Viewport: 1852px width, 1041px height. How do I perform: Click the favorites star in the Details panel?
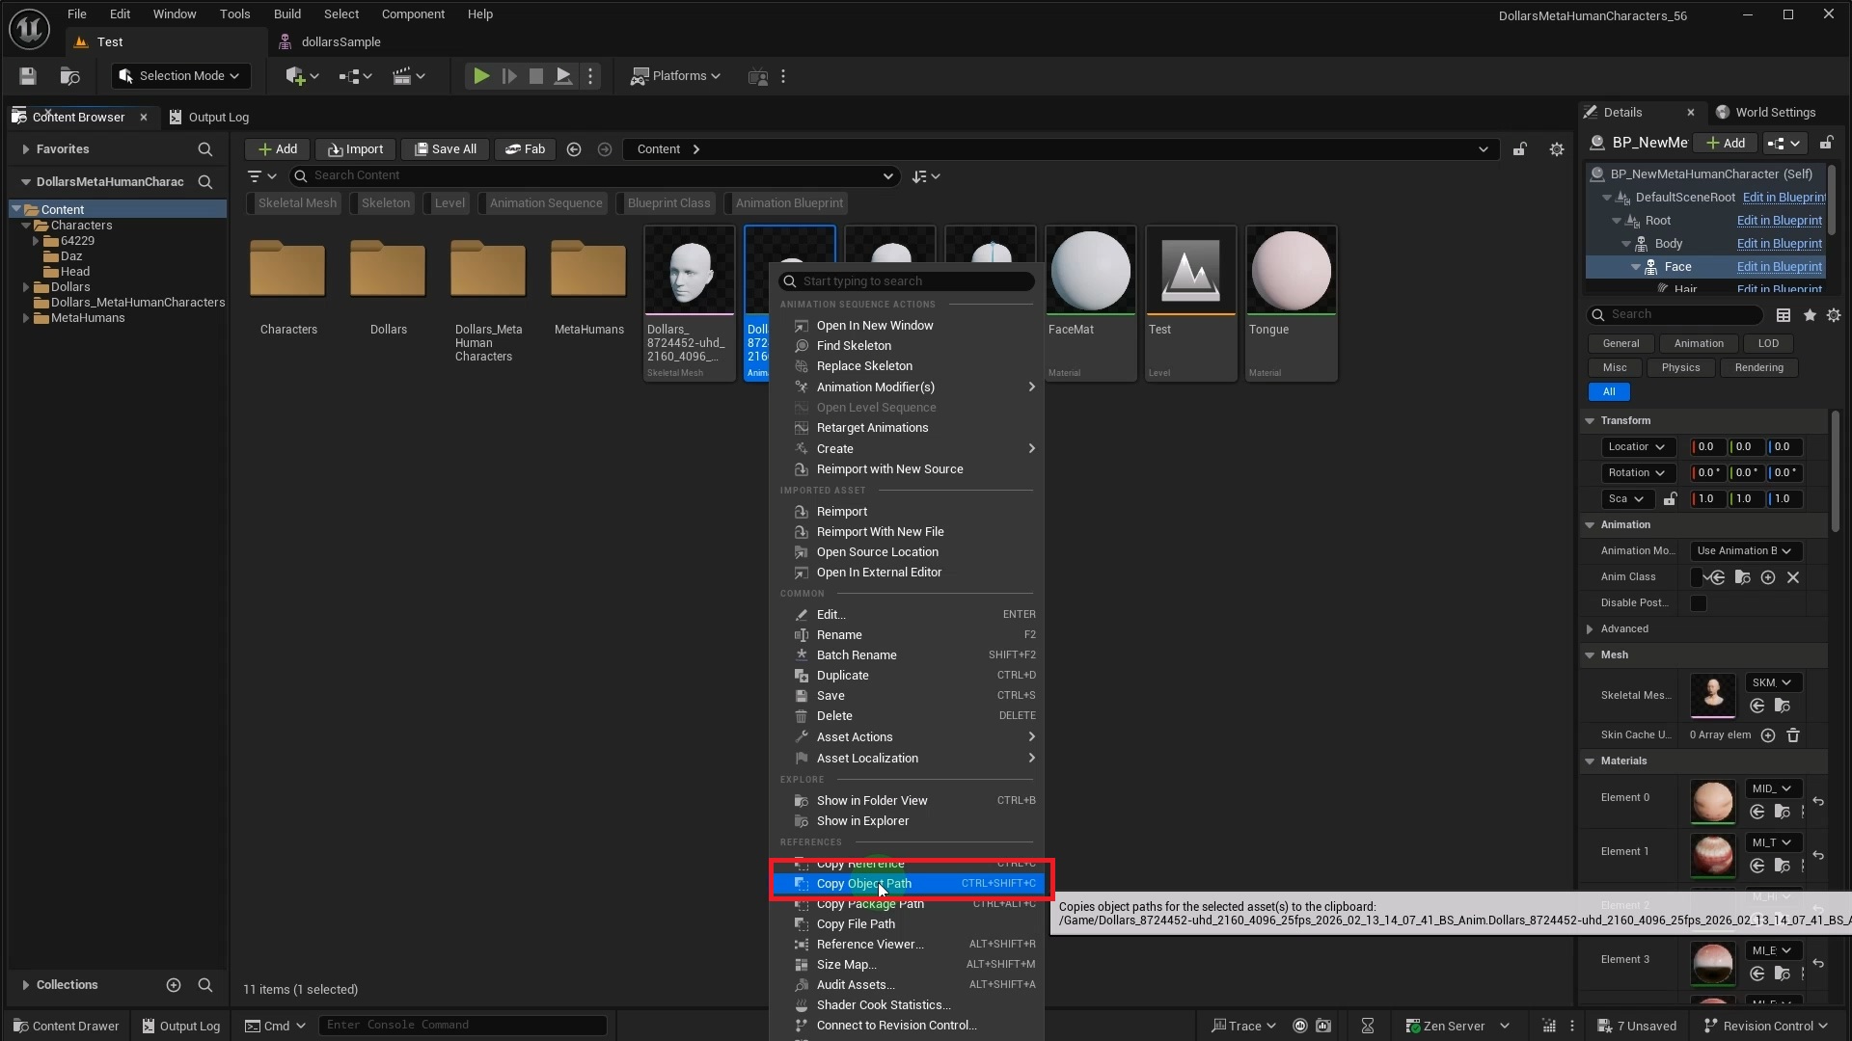pos(1810,315)
